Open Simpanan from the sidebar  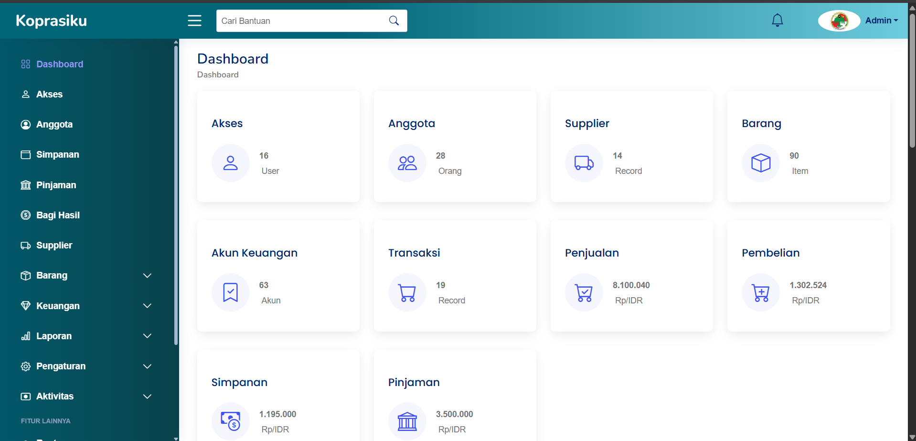pyautogui.click(x=57, y=155)
